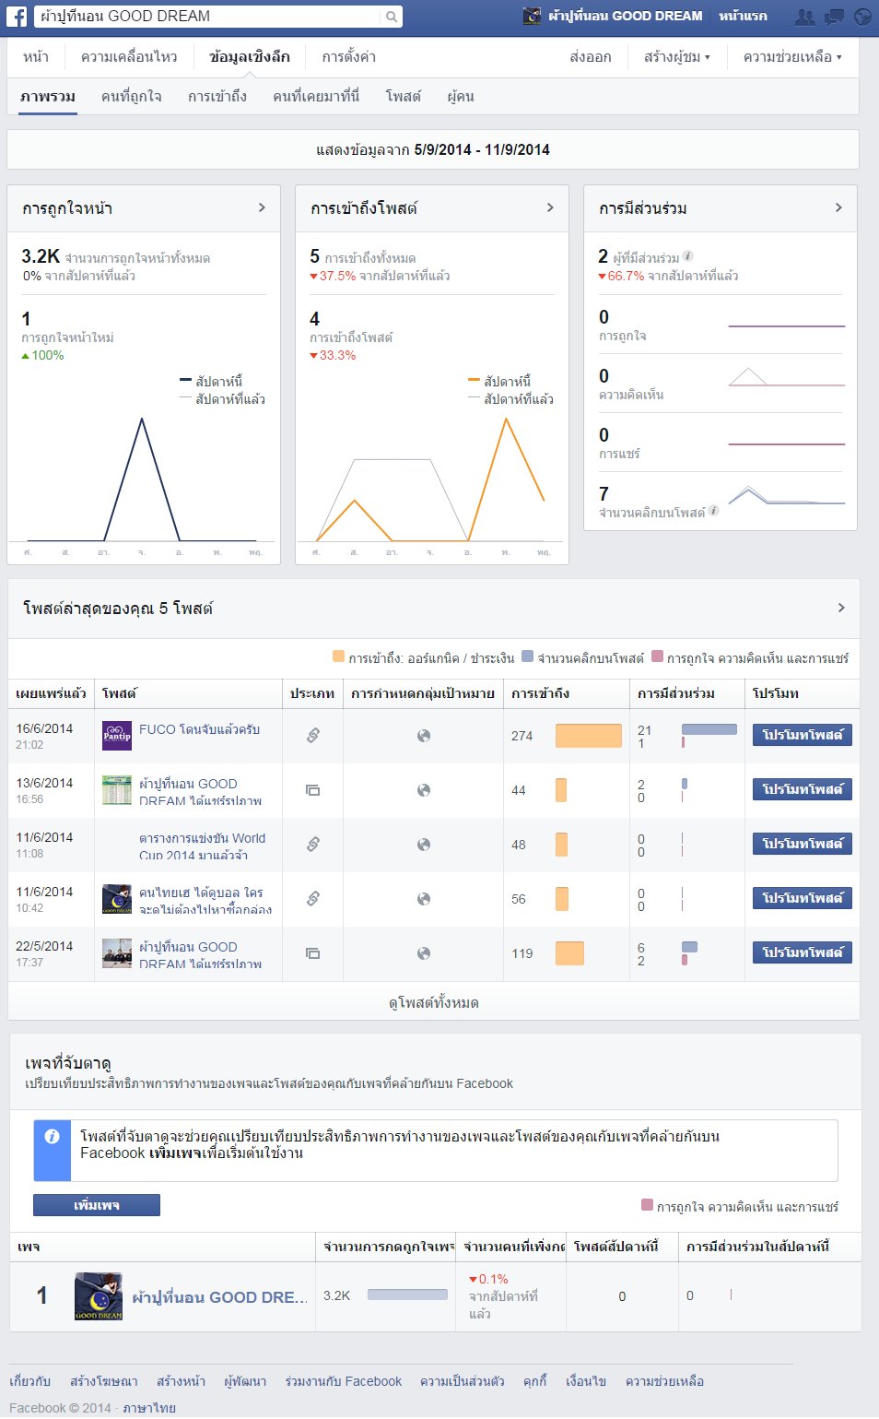Open the messages icon in top bar
Image resolution: width=879 pixels, height=1419 pixels.
coord(835,17)
